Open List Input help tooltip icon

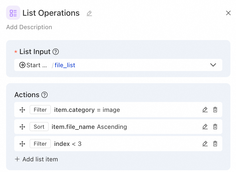click(x=56, y=52)
